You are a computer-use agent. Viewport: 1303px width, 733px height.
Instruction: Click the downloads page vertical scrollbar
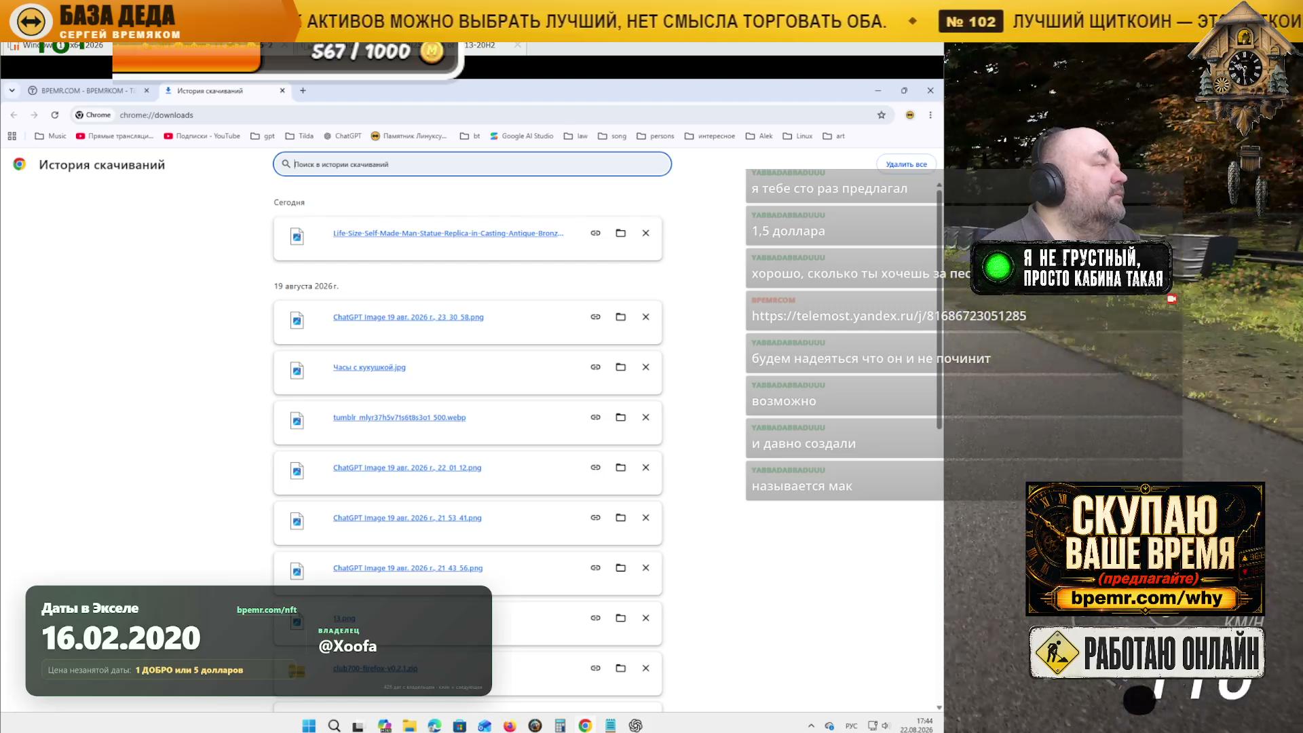tap(939, 309)
